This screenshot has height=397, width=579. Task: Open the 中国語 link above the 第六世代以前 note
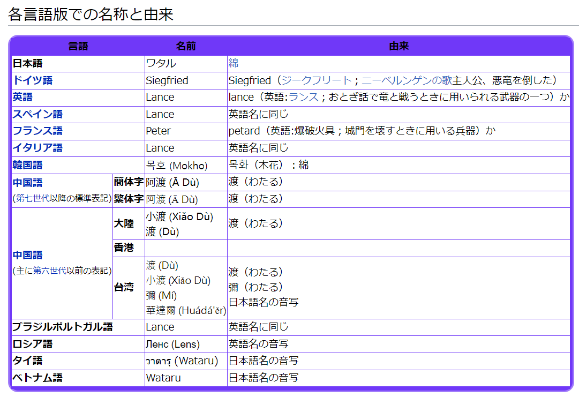point(28,255)
